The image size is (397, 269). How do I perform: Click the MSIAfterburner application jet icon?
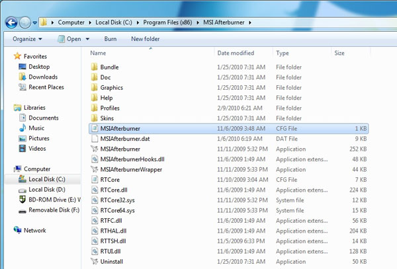(x=95, y=149)
